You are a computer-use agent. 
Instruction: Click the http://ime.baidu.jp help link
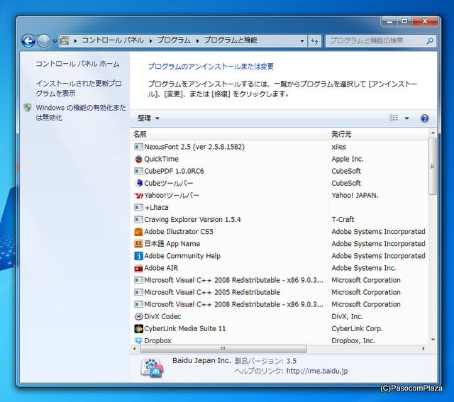click(x=317, y=371)
